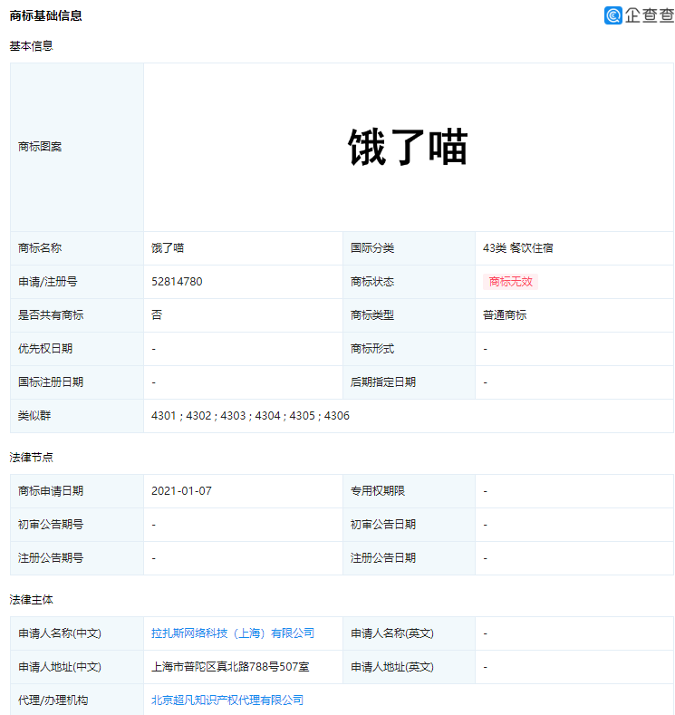Click the 法律主体 section title

click(x=32, y=600)
